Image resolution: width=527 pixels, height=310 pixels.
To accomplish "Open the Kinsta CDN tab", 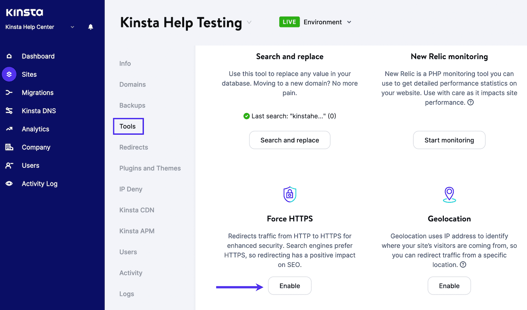I will [x=137, y=210].
